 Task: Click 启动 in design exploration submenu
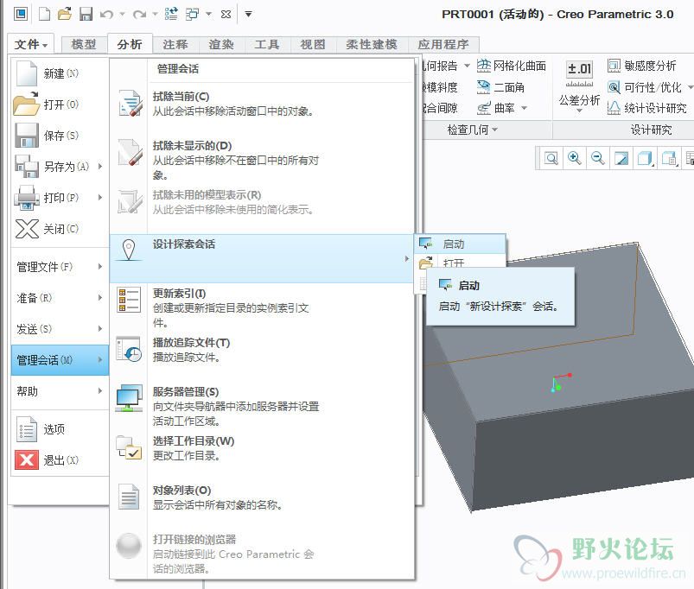point(460,244)
